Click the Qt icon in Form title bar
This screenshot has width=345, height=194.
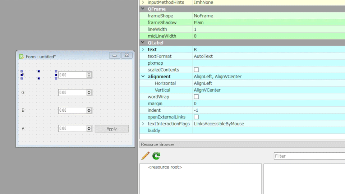tap(22, 56)
